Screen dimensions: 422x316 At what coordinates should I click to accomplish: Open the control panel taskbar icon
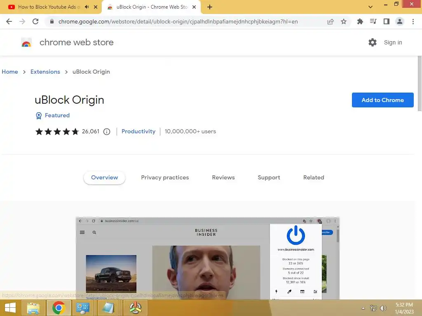82,308
